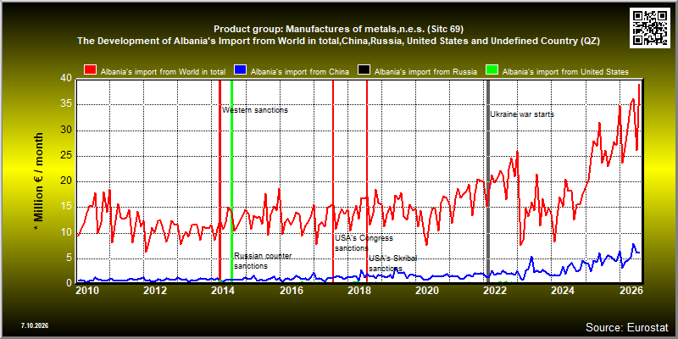Click the x-axis label 2016

[x=291, y=290]
